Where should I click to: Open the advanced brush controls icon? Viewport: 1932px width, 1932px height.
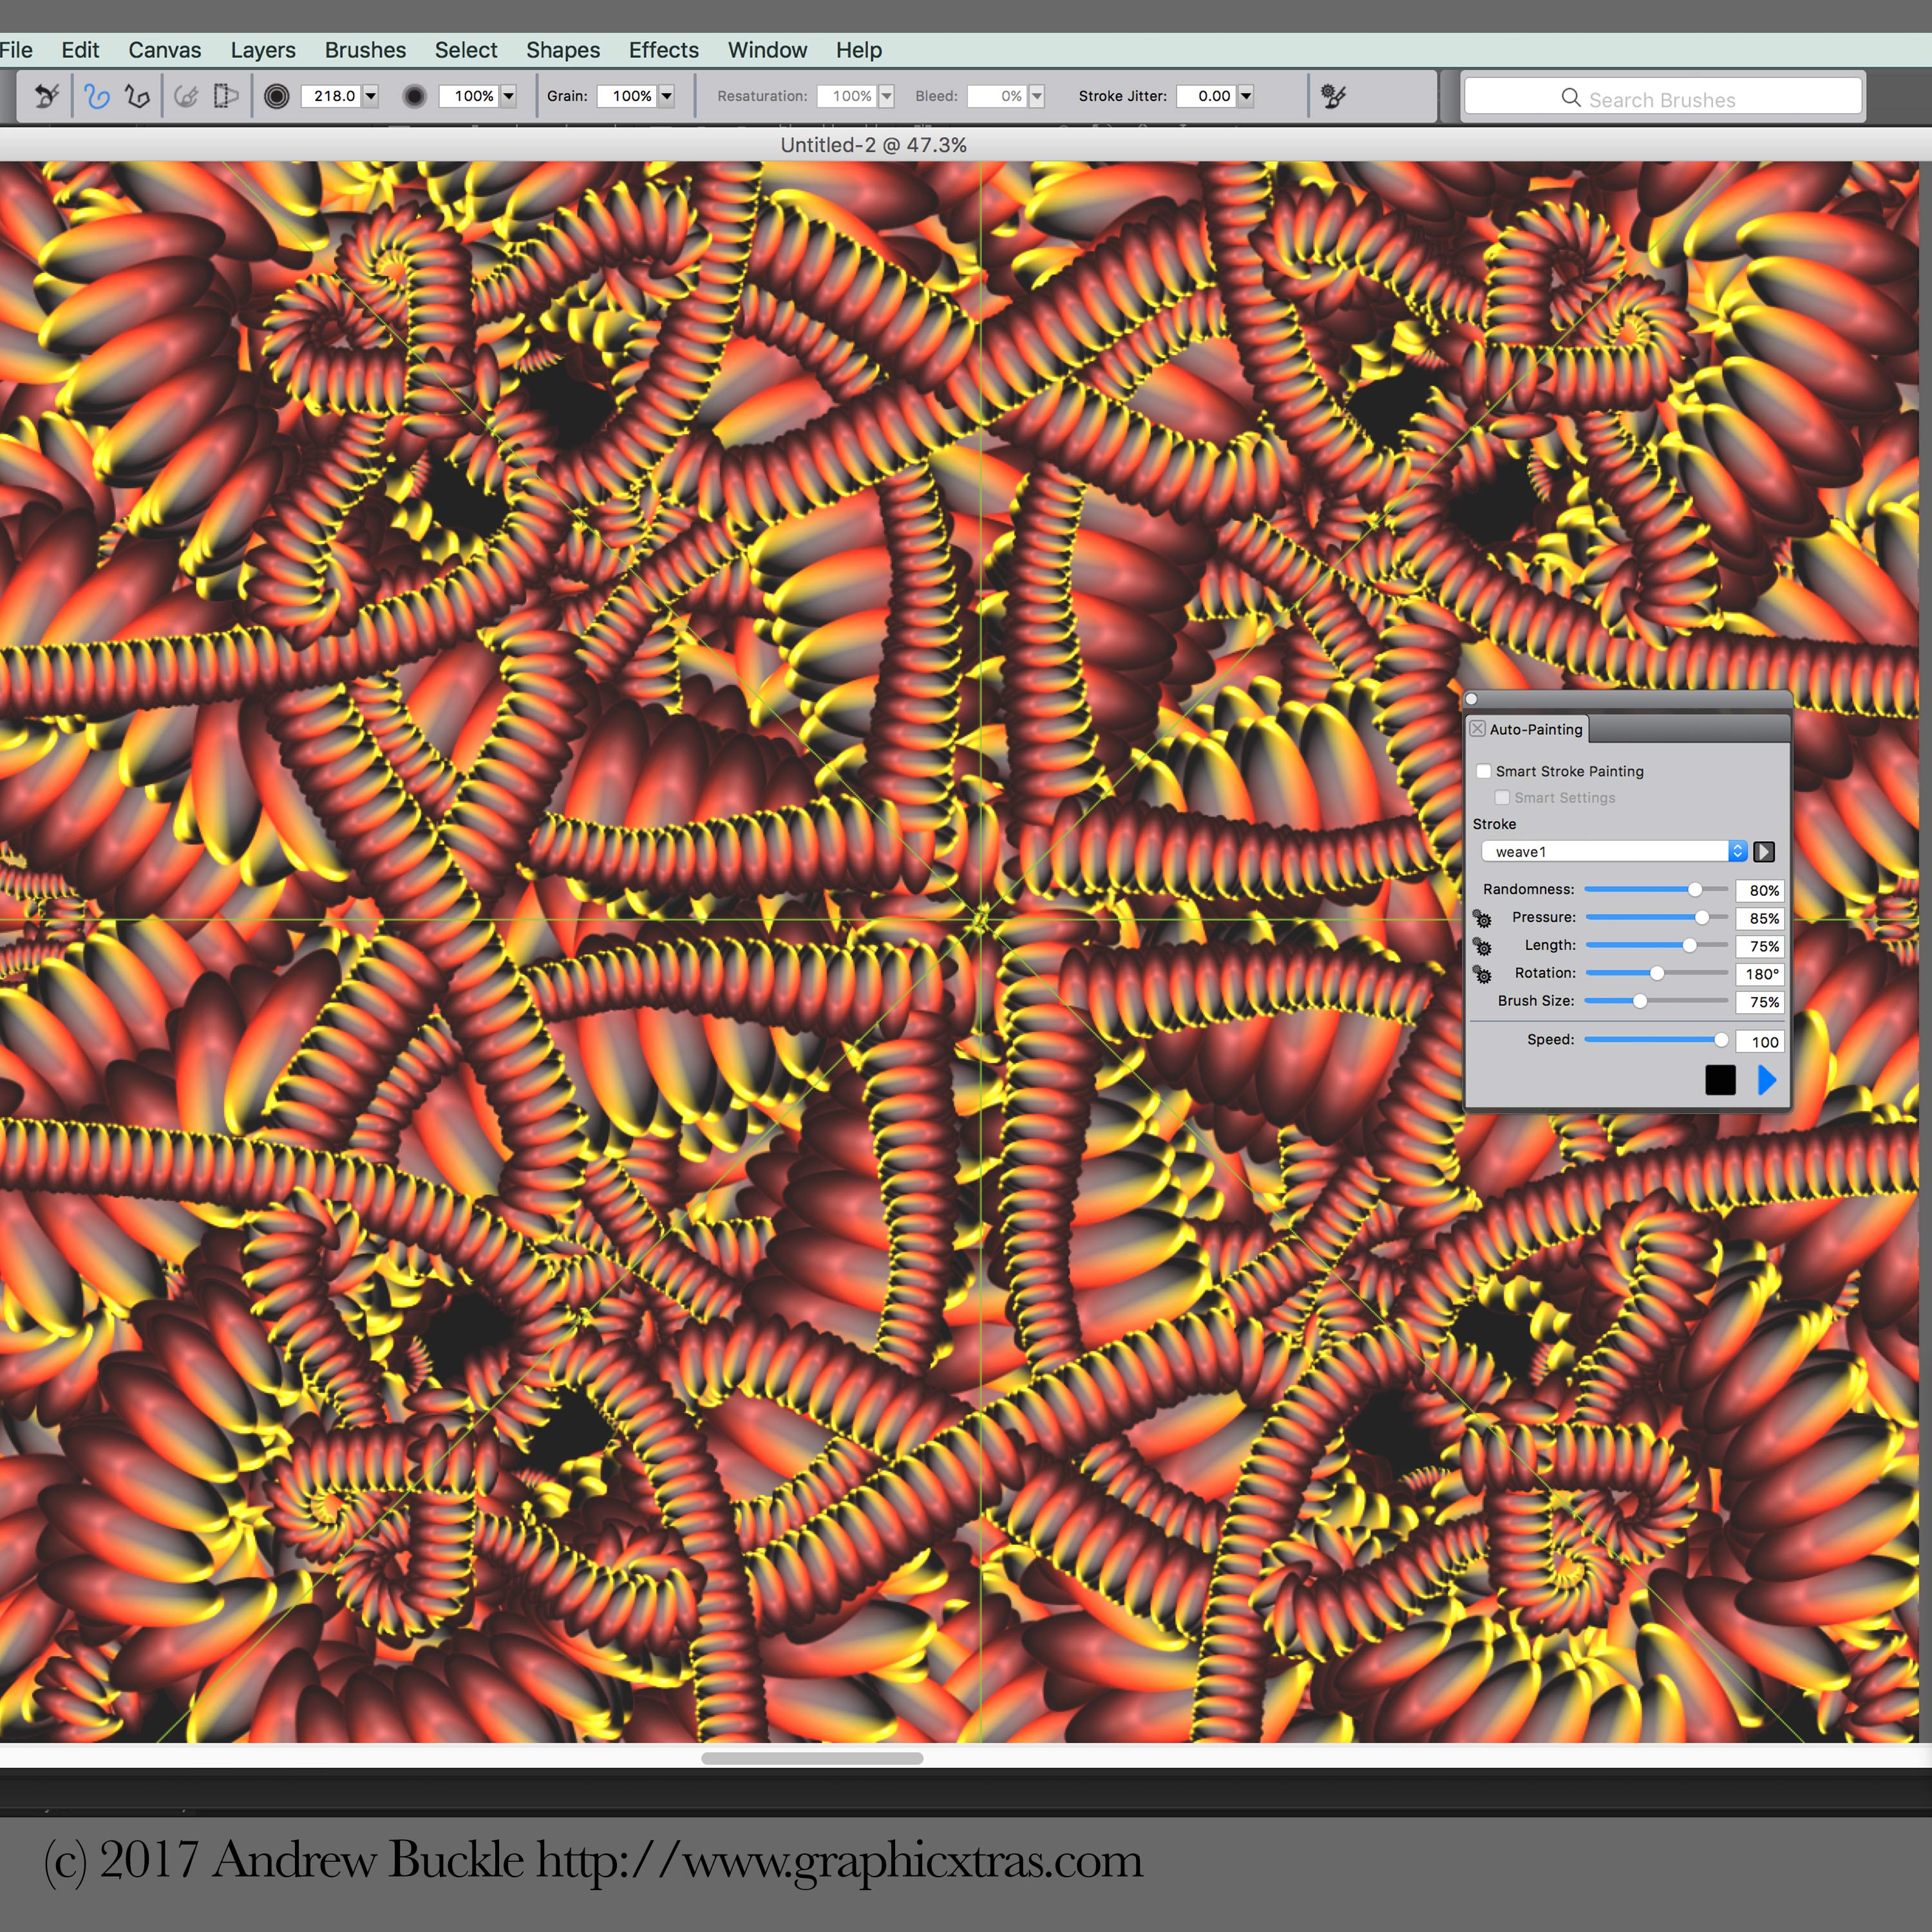click(x=1333, y=96)
